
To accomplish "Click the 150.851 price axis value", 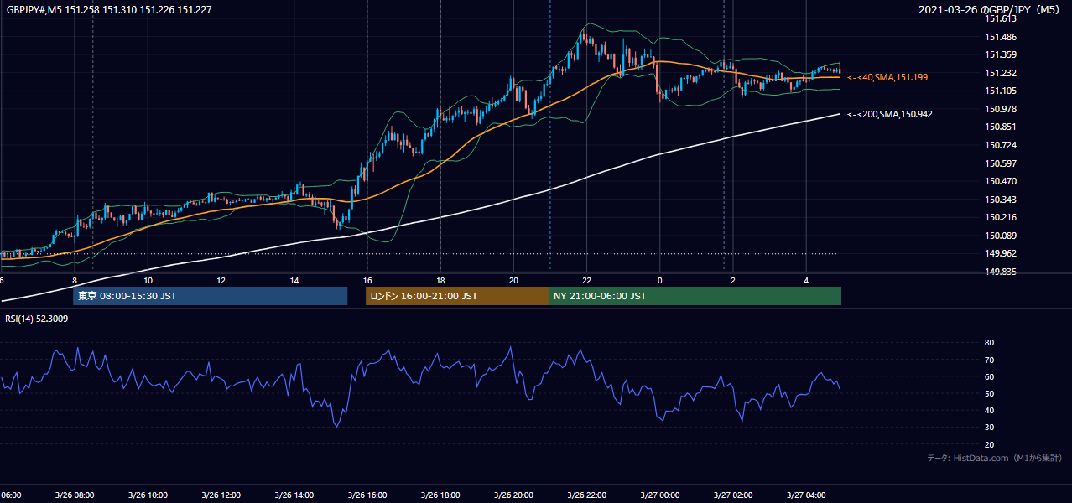I will pyautogui.click(x=1001, y=127).
